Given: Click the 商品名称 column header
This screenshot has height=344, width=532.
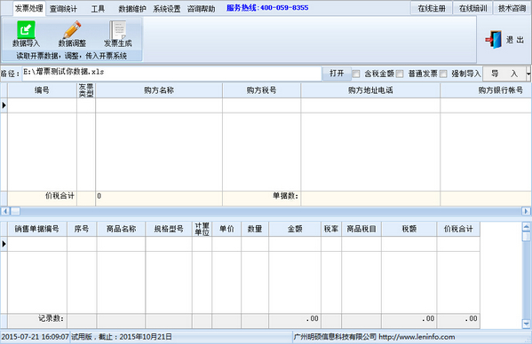Looking at the screenshot, I should pyautogui.click(x=121, y=229).
